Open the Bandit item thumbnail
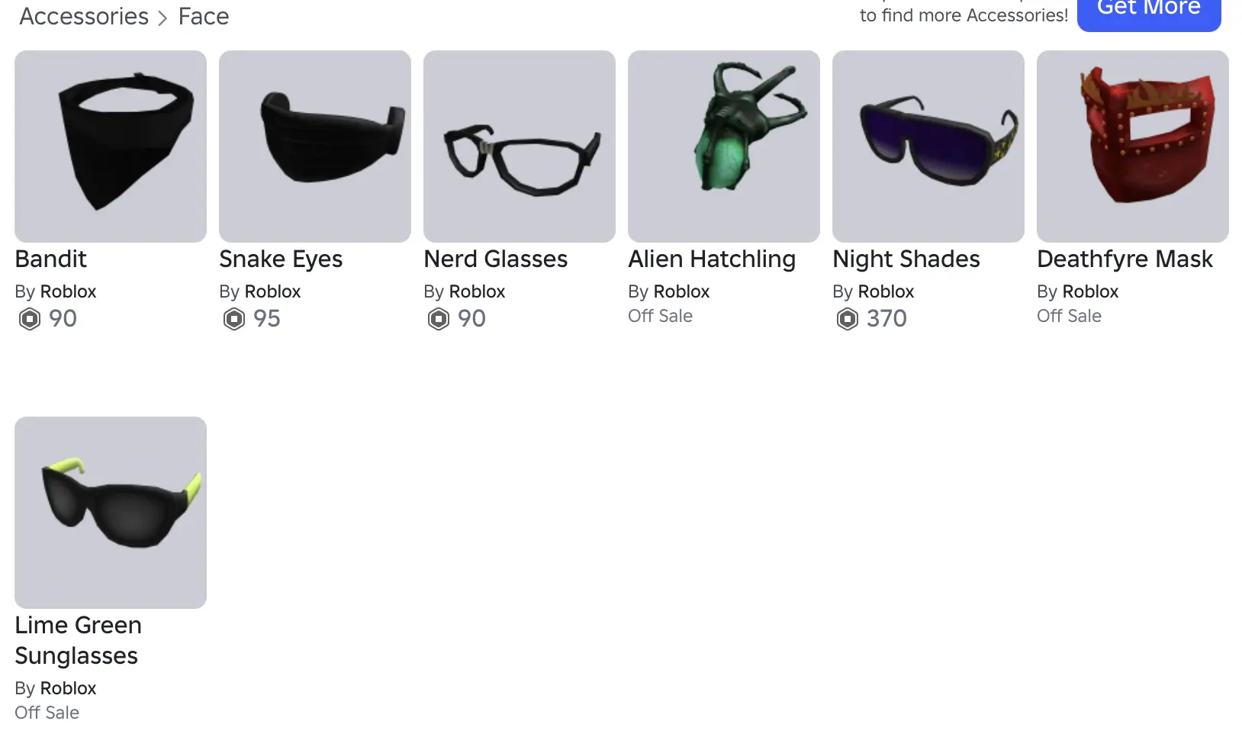Viewport: 1242px width, 734px height. click(111, 146)
